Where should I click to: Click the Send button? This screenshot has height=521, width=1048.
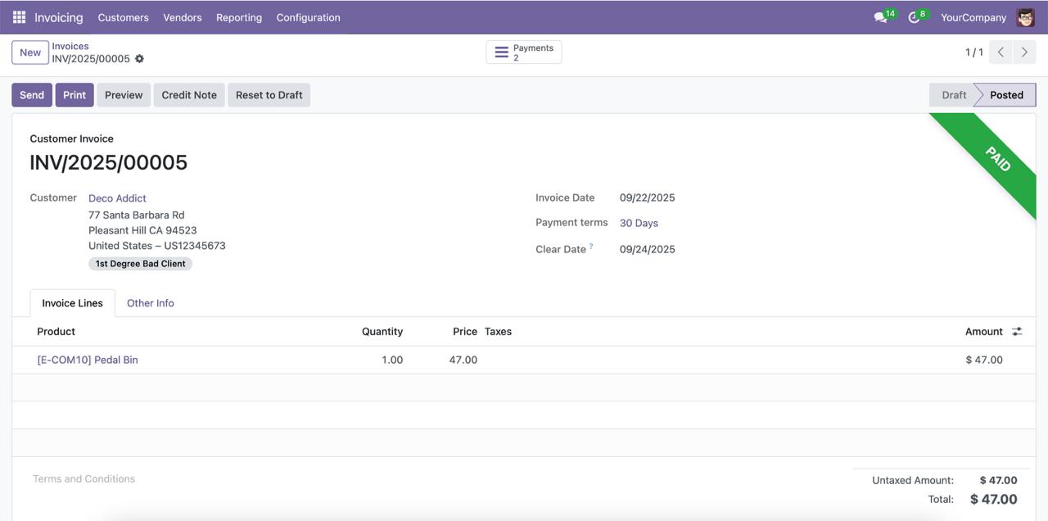click(x=32, y=95)
